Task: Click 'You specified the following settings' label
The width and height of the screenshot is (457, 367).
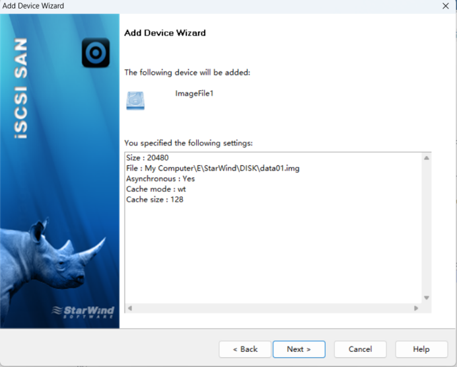Action: pyautogui.click(x=188, y=143)
